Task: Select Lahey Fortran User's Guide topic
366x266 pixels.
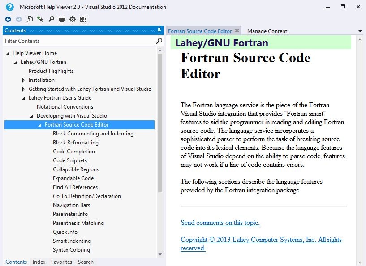Action: click(x=60, y=98)
